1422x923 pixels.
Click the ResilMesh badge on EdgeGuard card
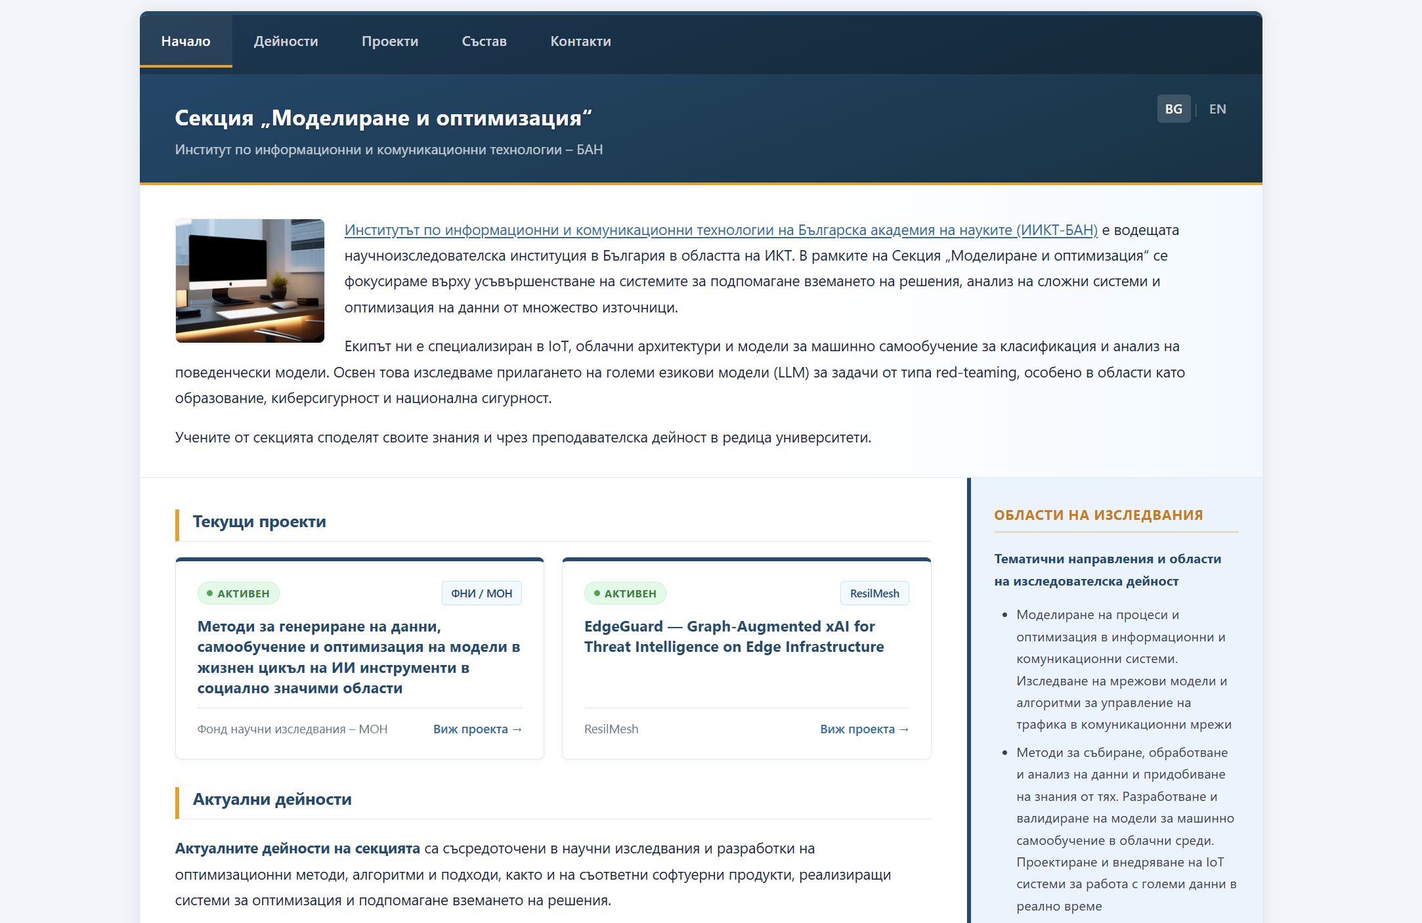tap(874, 593)
